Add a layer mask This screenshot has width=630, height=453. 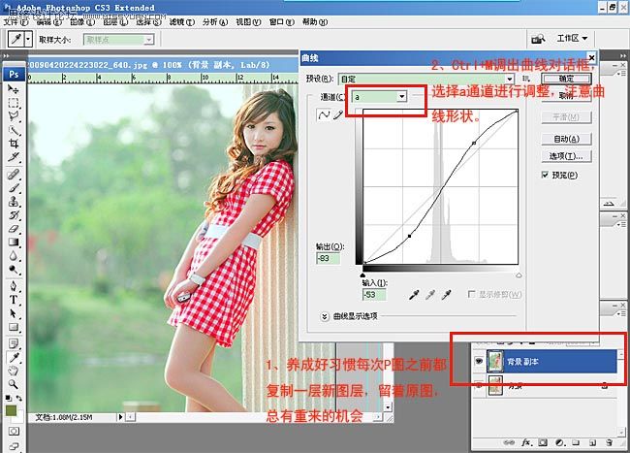point(543,442)
